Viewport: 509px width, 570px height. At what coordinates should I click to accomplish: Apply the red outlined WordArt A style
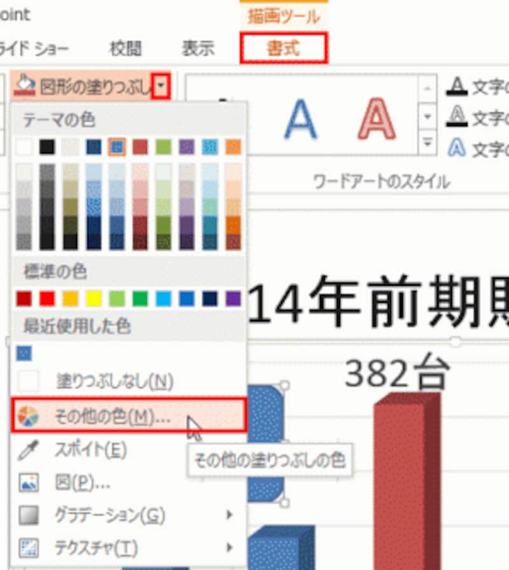click(x=377, y=118)
